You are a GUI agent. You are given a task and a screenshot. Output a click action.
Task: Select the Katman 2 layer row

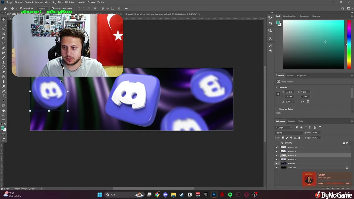[313, 159]
